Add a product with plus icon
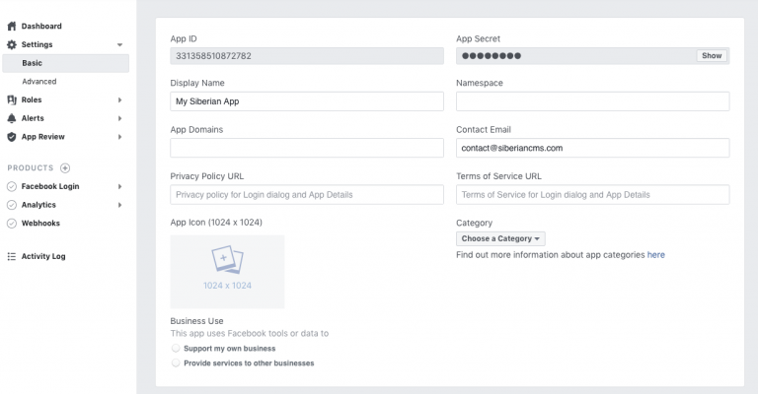This screenshot has width=758, height=394. click(x=65, y=168)
